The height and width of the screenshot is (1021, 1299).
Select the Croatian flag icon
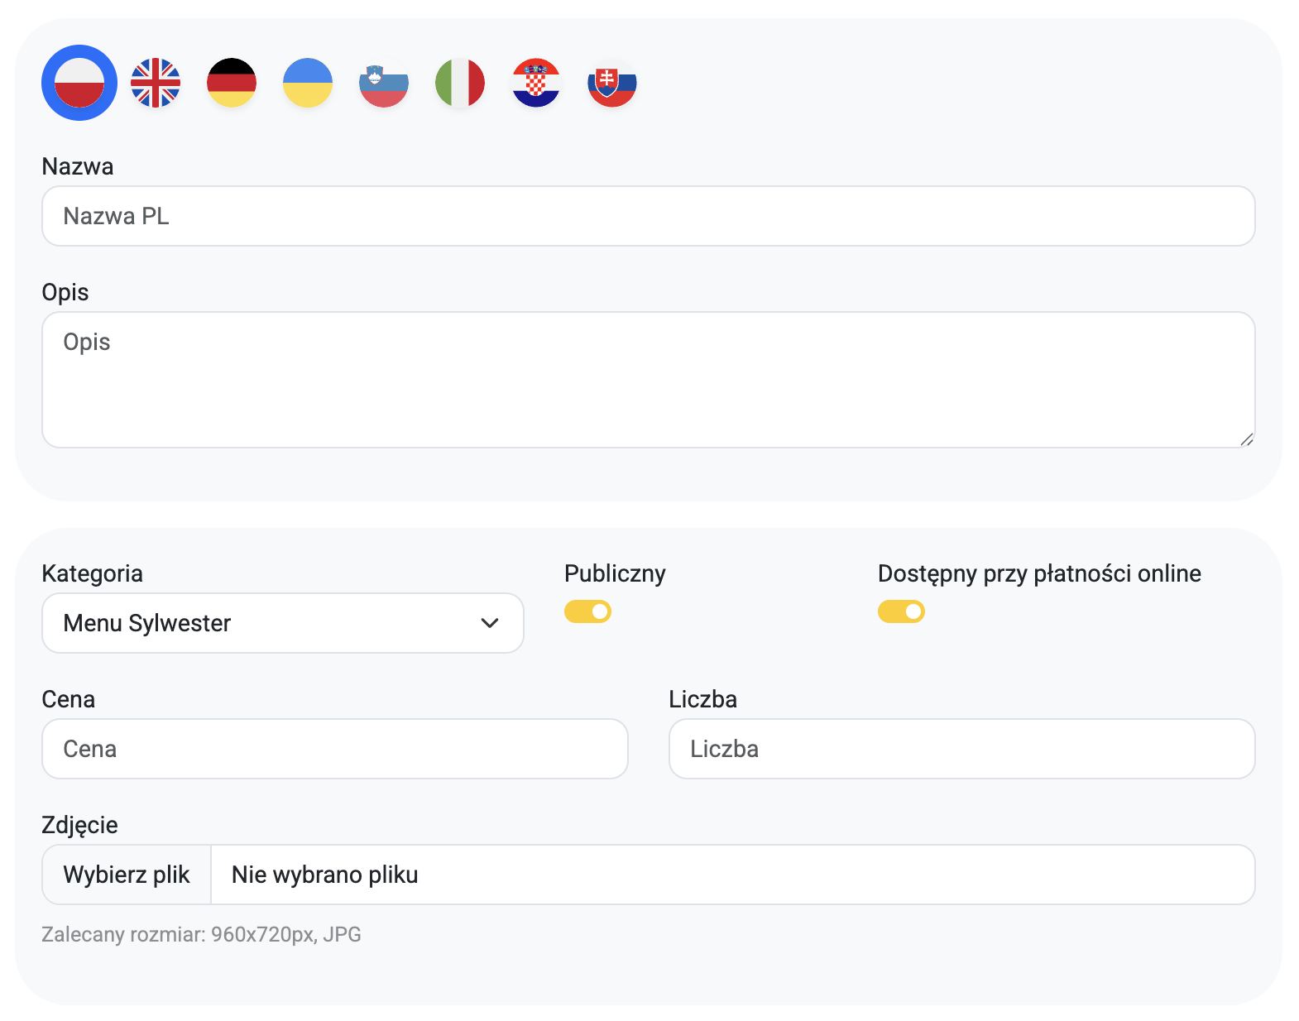536,83
